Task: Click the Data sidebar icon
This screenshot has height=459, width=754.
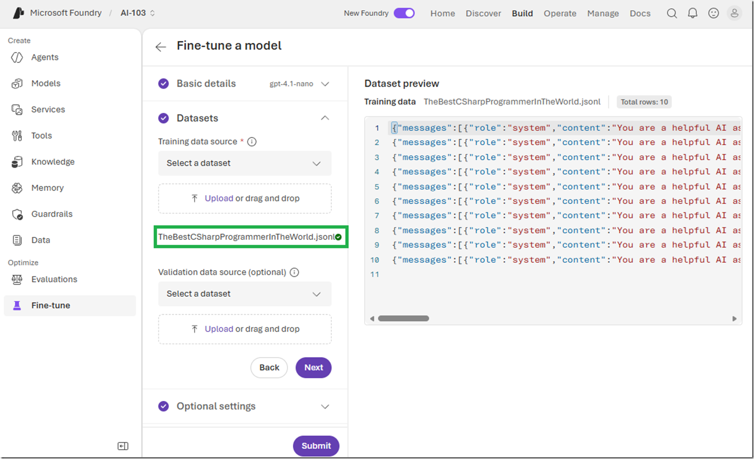Action: [x=17, y=240]
